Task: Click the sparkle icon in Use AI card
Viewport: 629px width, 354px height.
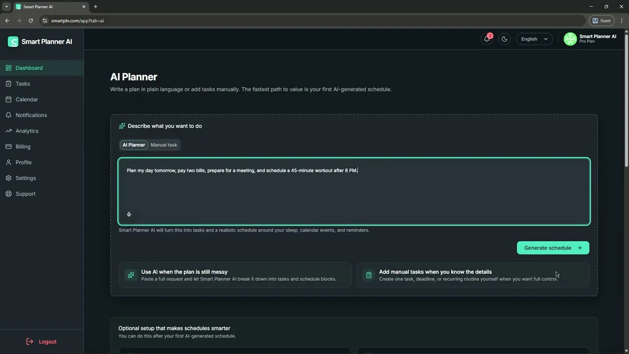Action: coord(131,275)
